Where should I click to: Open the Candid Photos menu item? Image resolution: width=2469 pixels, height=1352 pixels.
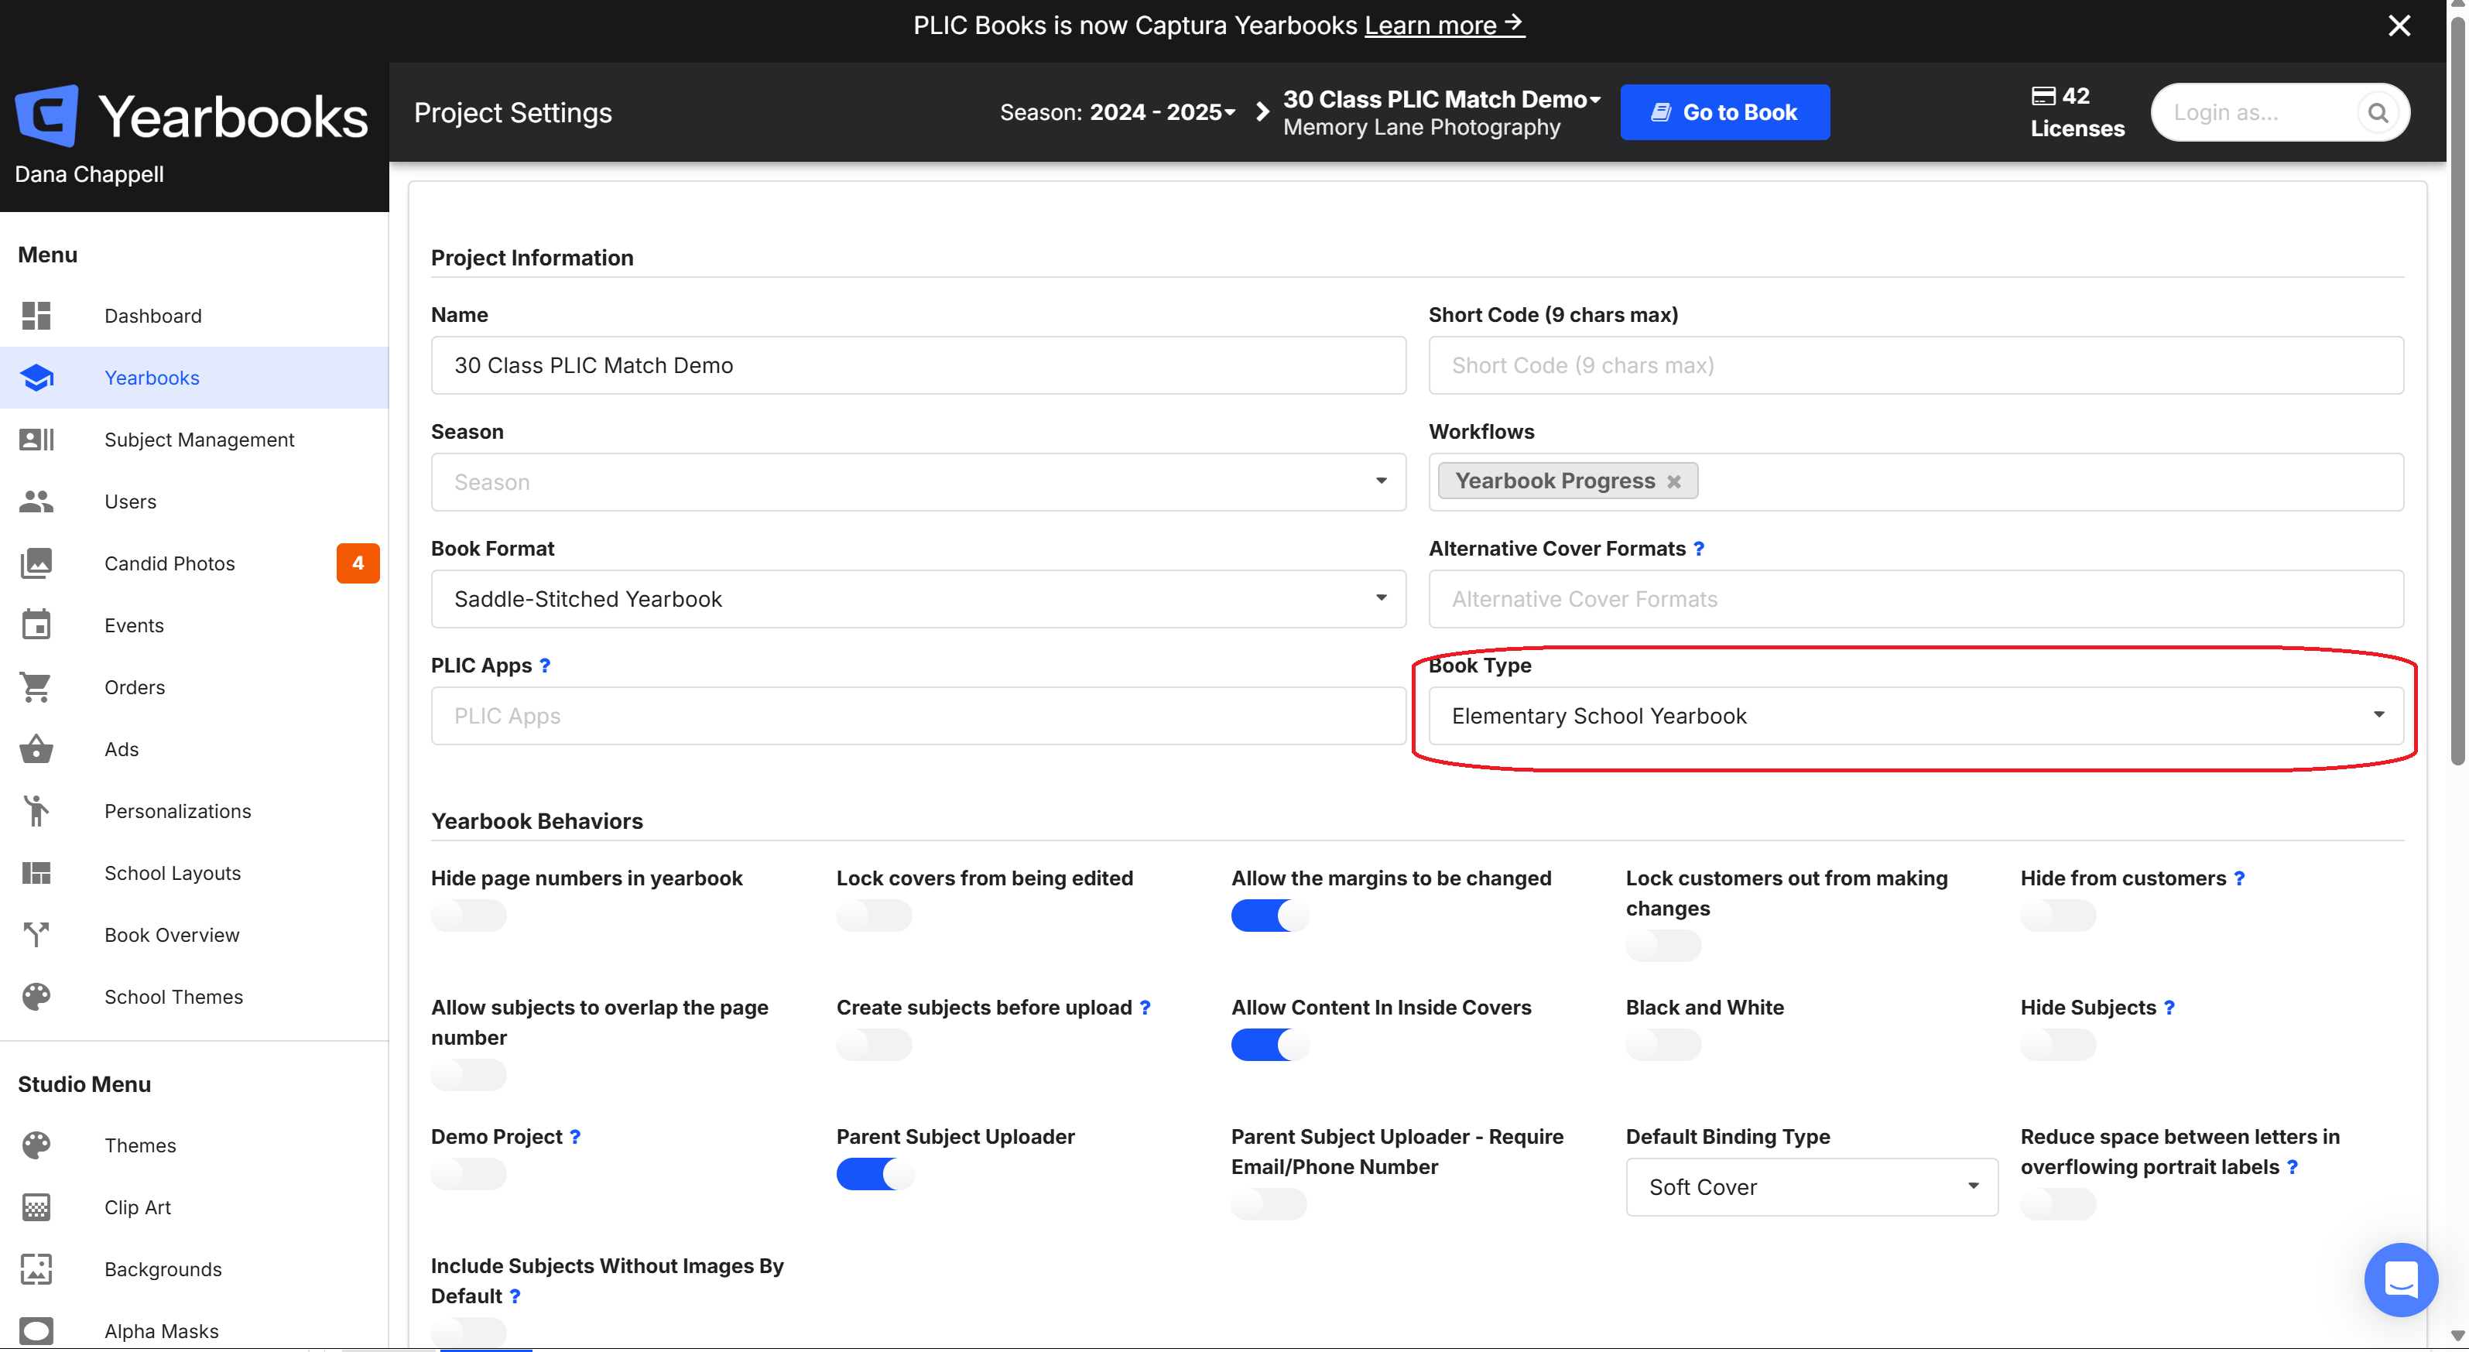pos(194,563)
